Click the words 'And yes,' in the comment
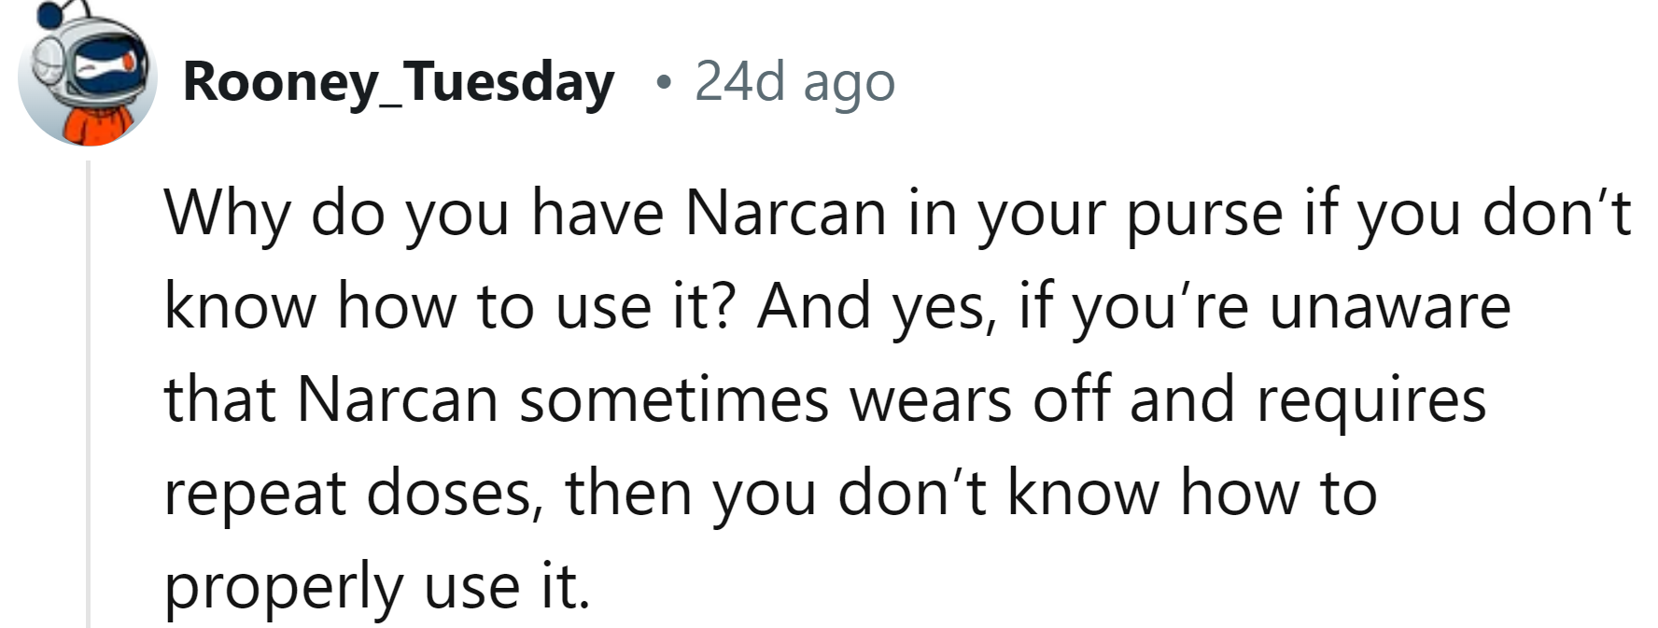This screenshot has width=1658, height=628. [x=873, y=307]
